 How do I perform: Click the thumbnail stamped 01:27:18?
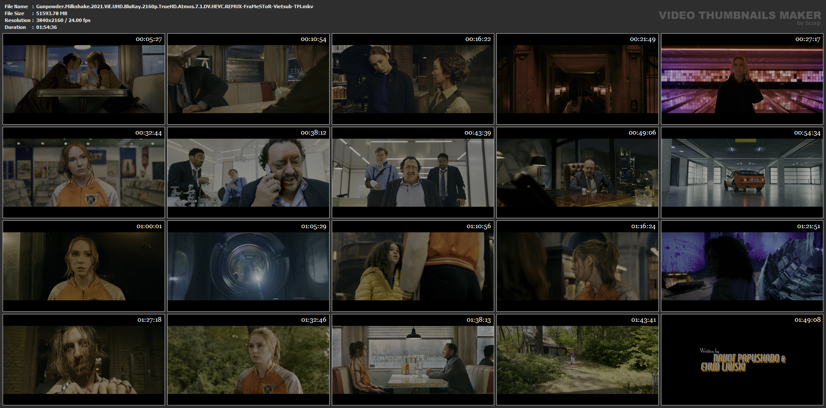click(x=84, y=360)
